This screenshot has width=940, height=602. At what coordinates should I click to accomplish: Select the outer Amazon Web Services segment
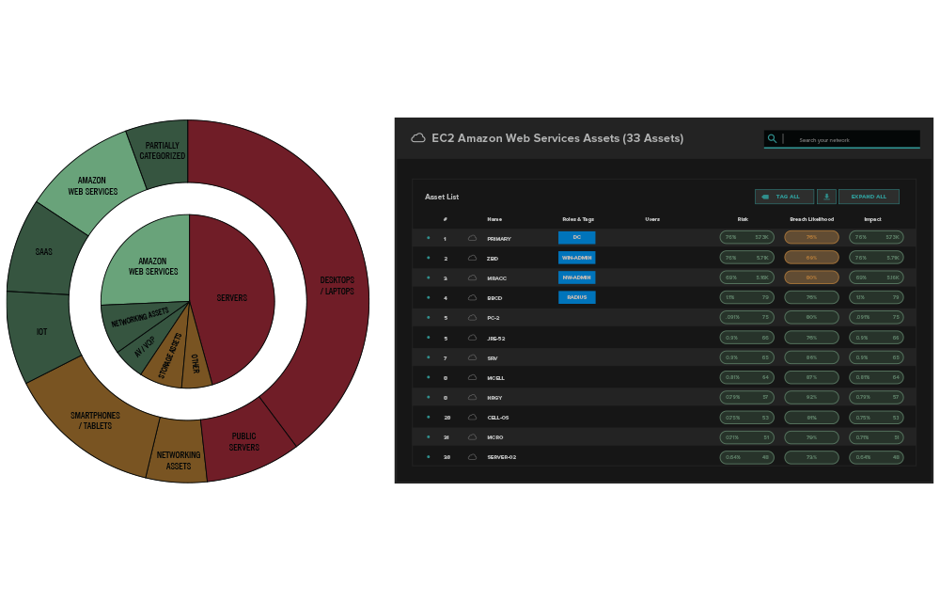click(93, 186)
